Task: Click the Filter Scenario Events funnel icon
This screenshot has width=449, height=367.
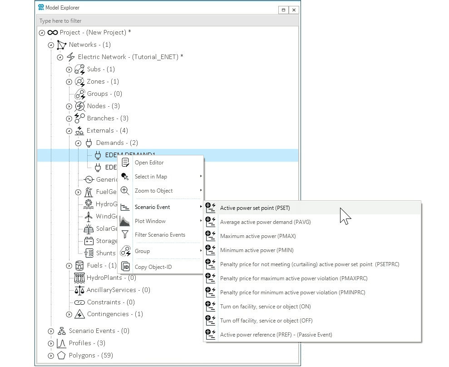Action: pyautogui.click(x=125, y=235)
